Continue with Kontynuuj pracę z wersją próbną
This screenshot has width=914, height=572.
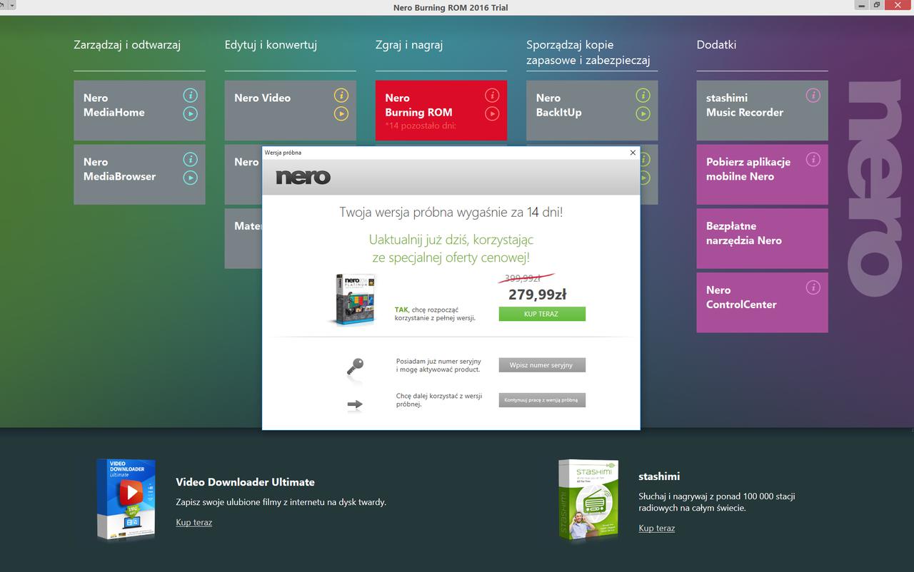coord(542,400)
